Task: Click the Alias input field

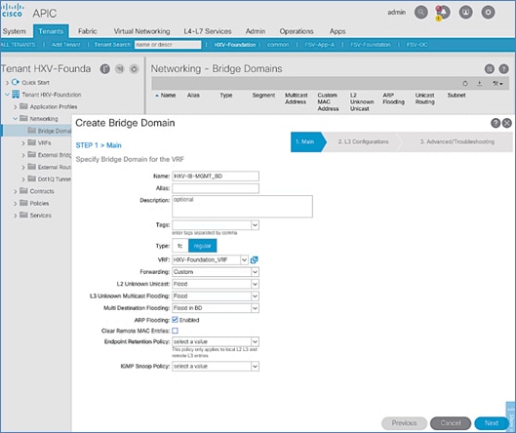Action: (216, 188)
